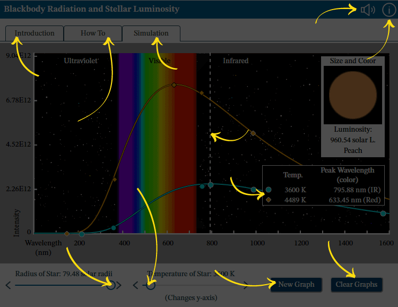
Task: Click the brown diamond marker near 1000 nm
Action: point(253,133)
